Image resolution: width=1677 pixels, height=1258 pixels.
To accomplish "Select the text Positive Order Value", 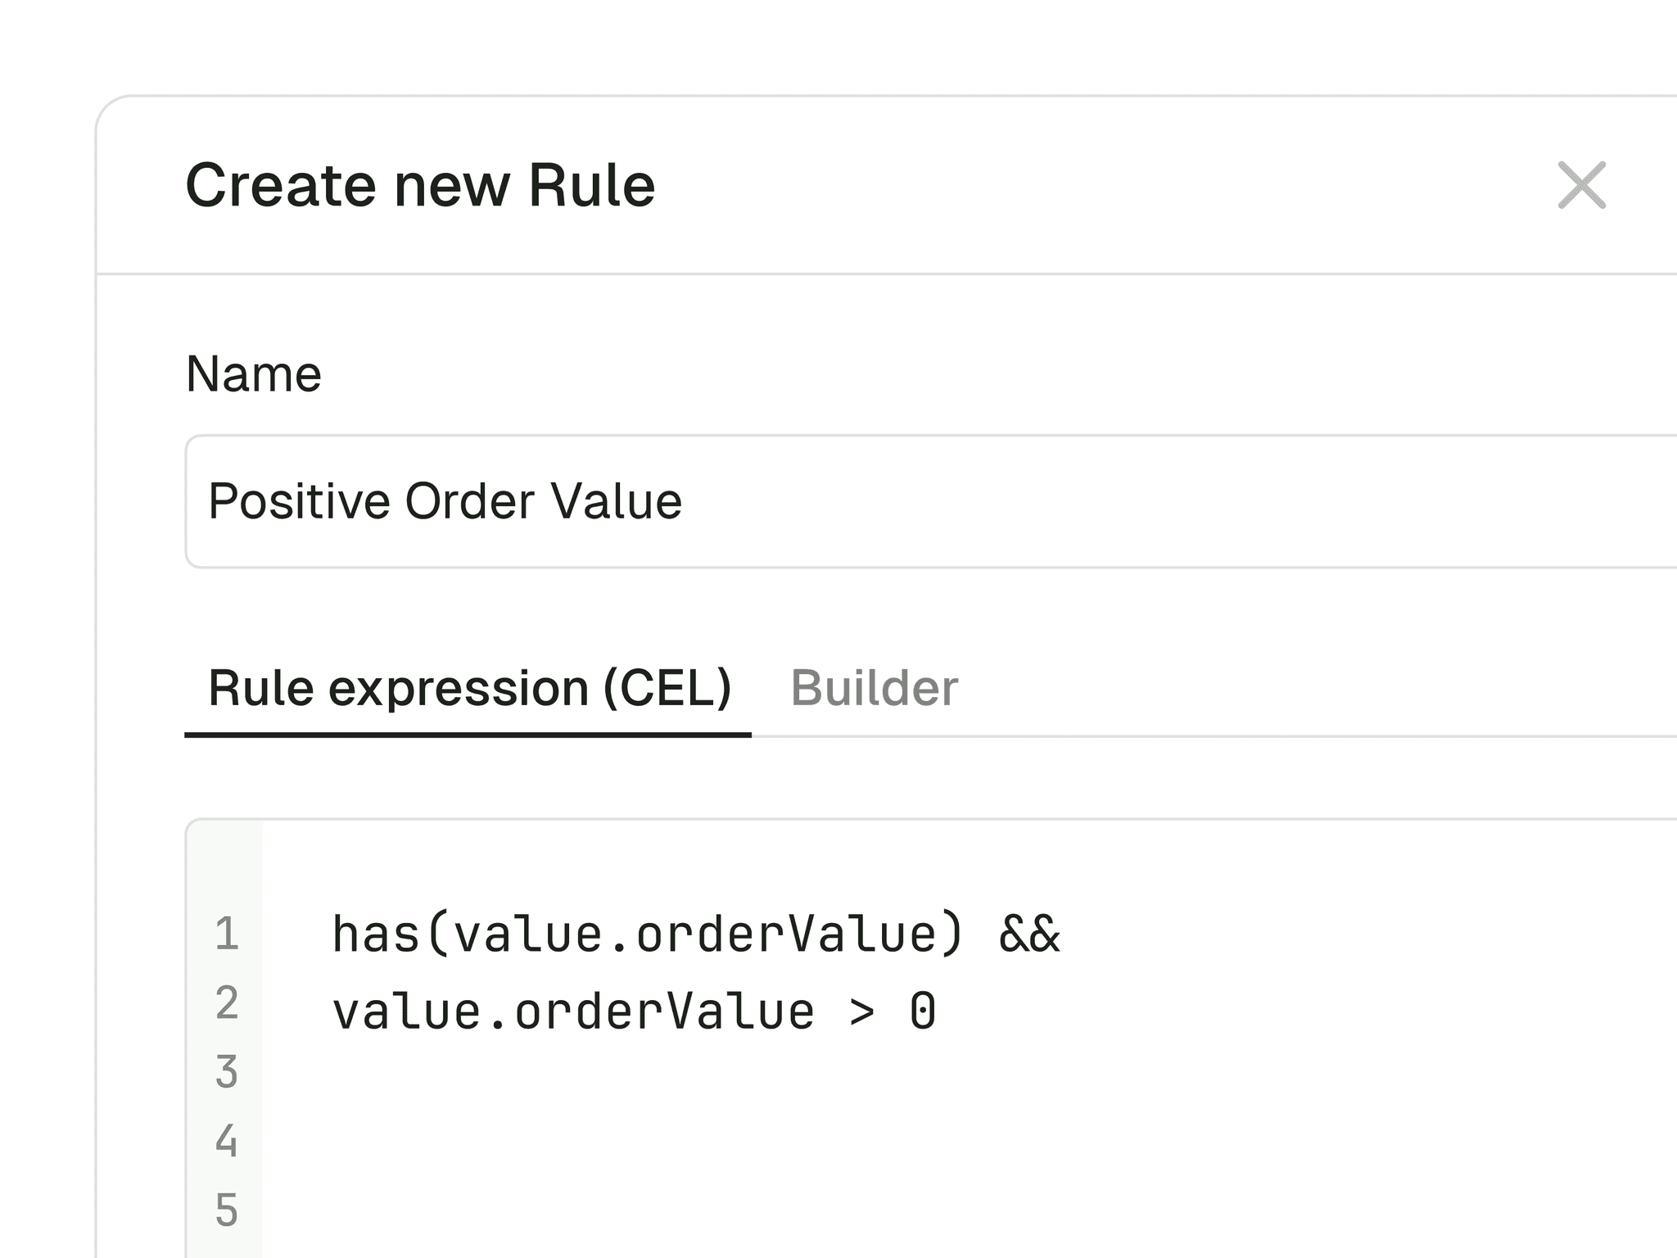I will click(447, 500).
